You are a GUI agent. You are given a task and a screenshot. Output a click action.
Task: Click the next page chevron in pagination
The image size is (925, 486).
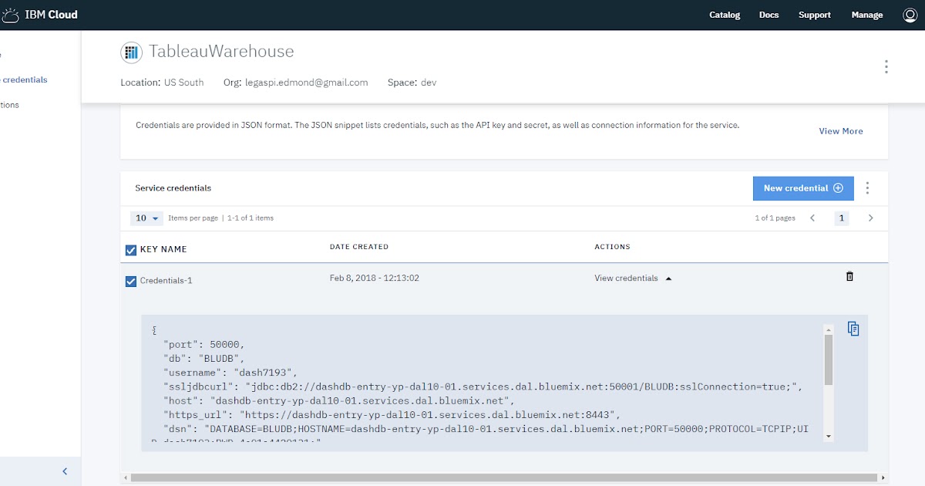[x=870, y=218]
